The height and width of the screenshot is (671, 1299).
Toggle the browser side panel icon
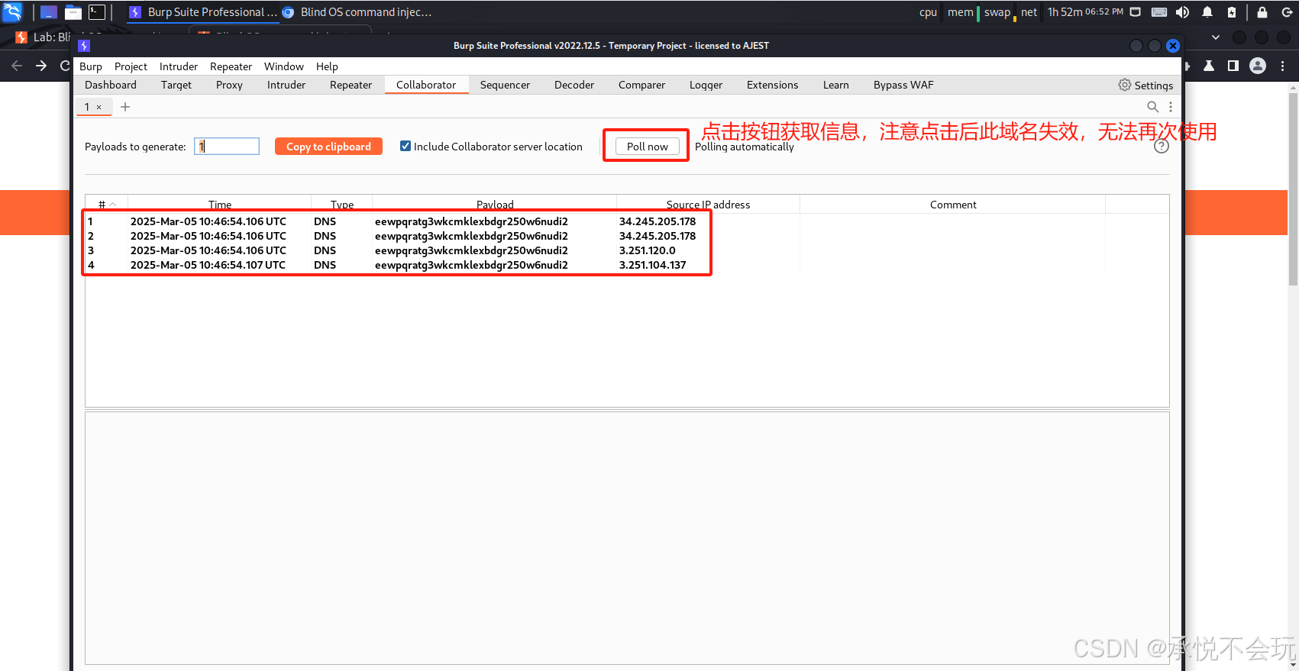[1233, 66]
